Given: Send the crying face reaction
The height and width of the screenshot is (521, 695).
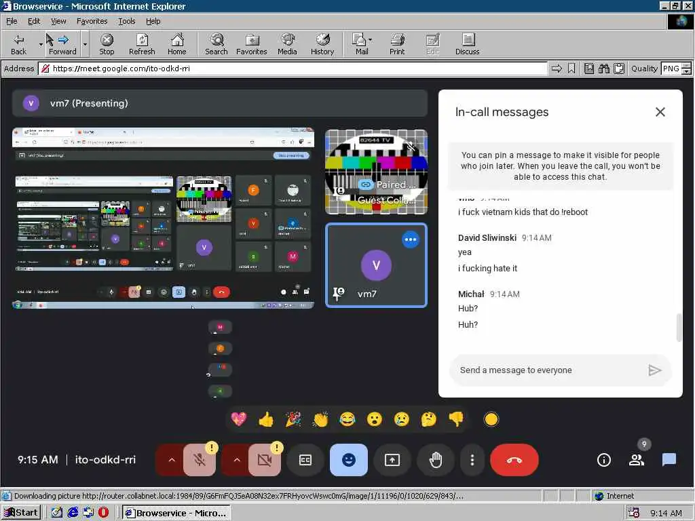Looking at the screenshot, I should [x=402, y=419].
